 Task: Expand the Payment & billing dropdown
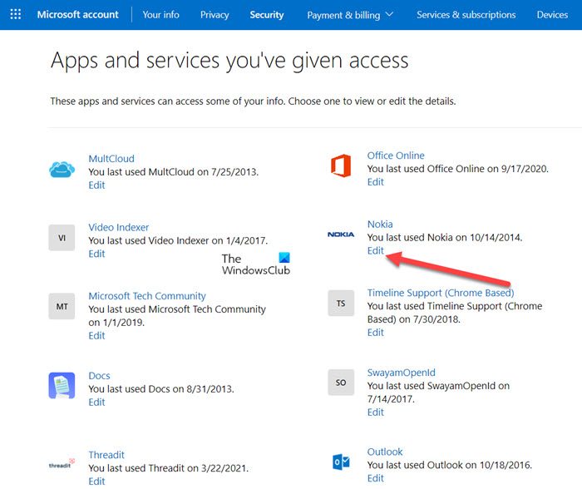point(350,15)
